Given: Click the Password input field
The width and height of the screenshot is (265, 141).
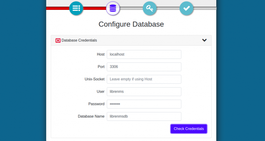Looking at the screenshot, I should pyautogui.click(x=144, y=104).
